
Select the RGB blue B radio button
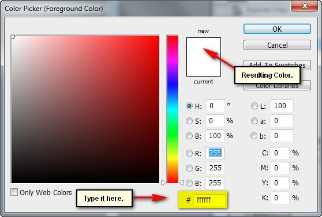[x=189, y=183]
